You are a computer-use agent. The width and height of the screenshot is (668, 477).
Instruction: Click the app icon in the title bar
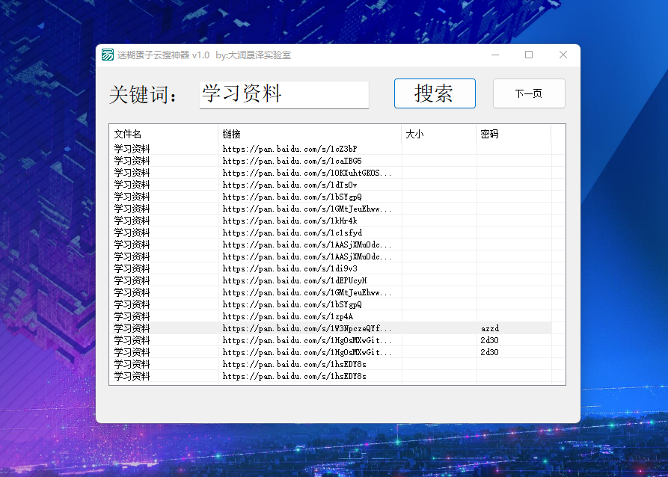[x=108, y=55]
